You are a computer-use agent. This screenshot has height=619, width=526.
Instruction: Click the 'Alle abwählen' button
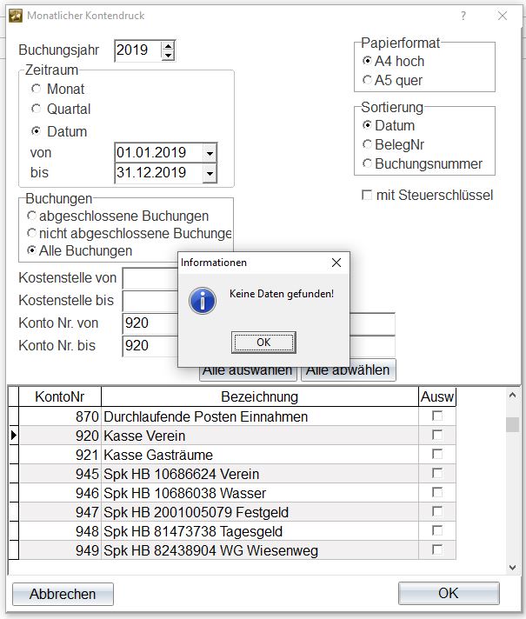[349, 371]
